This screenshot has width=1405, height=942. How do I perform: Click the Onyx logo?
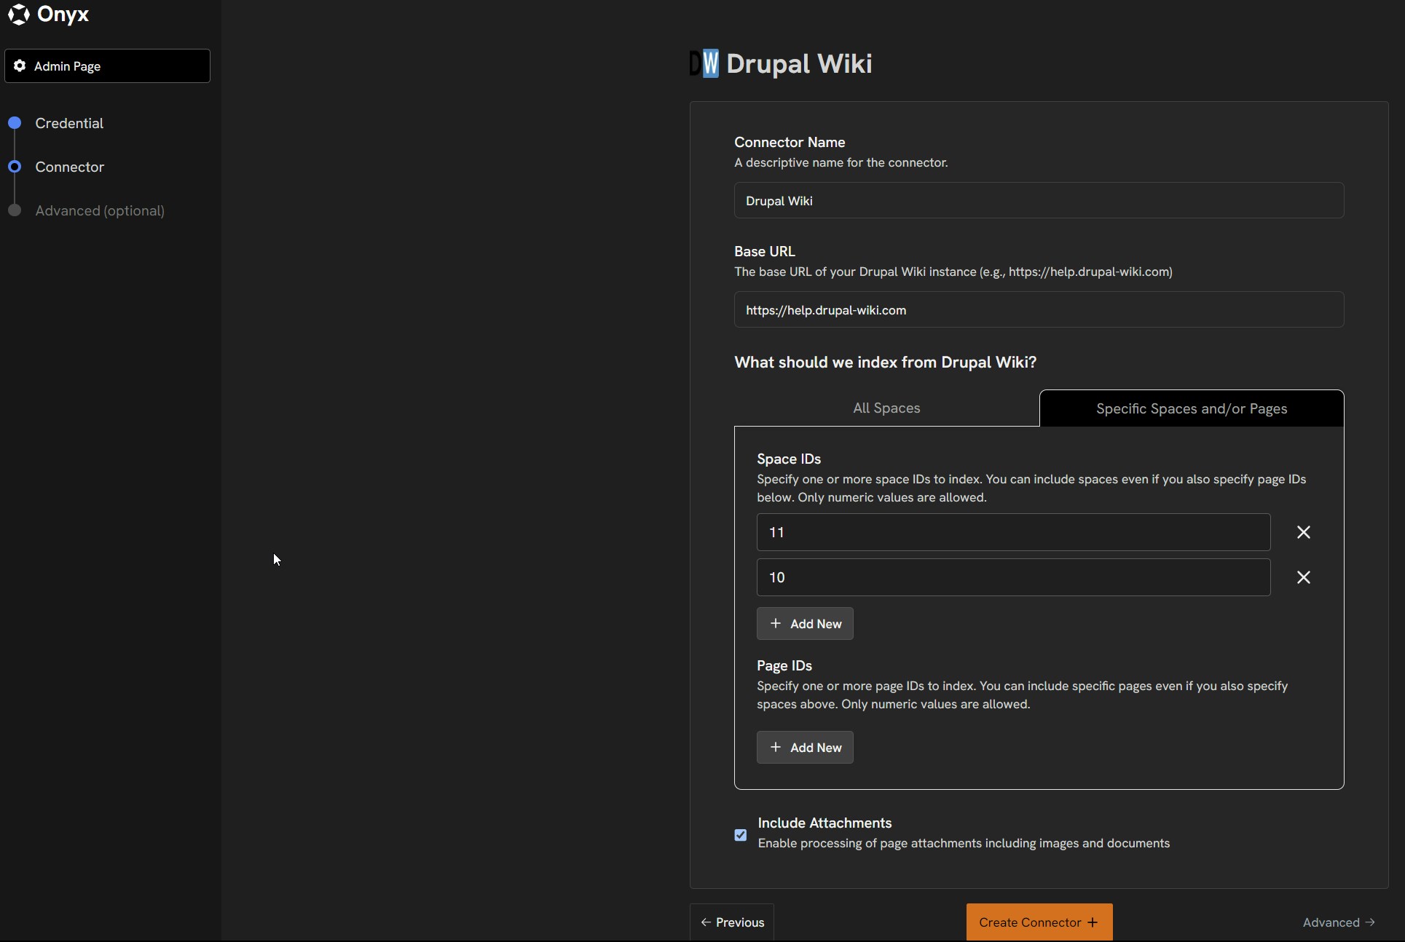(19, 15)
